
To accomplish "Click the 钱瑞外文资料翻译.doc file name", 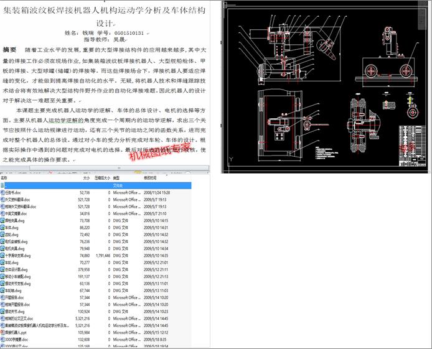I will [21, 207].
